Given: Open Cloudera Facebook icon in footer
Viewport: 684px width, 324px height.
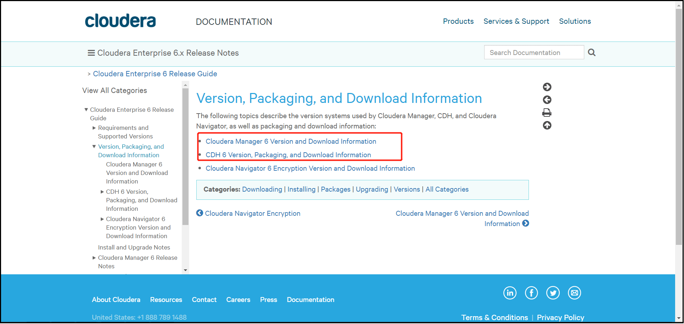Looking at the screenshot, I should [531, 293].
